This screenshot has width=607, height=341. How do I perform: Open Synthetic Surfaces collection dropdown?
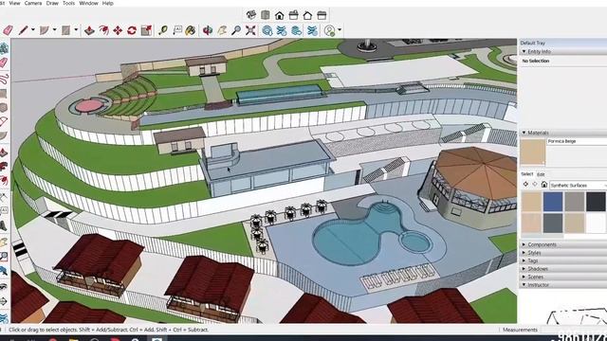578,186
